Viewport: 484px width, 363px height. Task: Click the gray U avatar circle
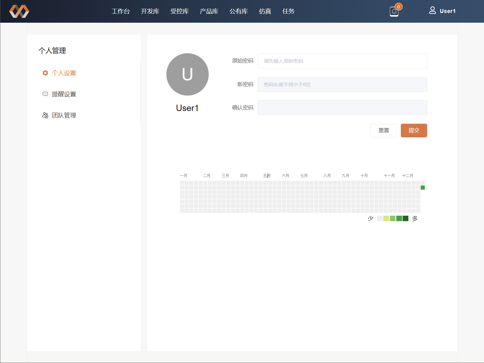click(x=188, y=74)
